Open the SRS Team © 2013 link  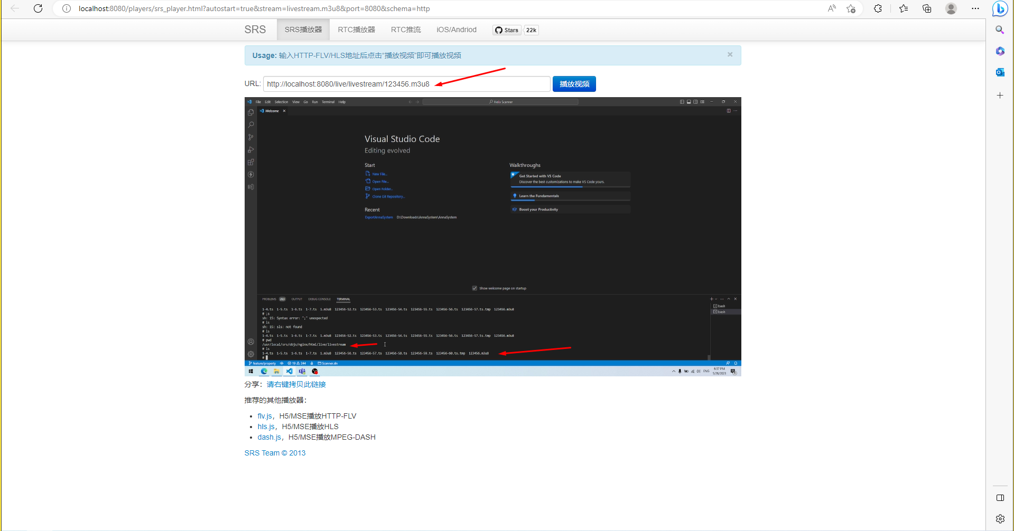275,453
